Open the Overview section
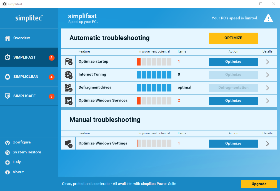Screen dimensions: 280x191 29,38
